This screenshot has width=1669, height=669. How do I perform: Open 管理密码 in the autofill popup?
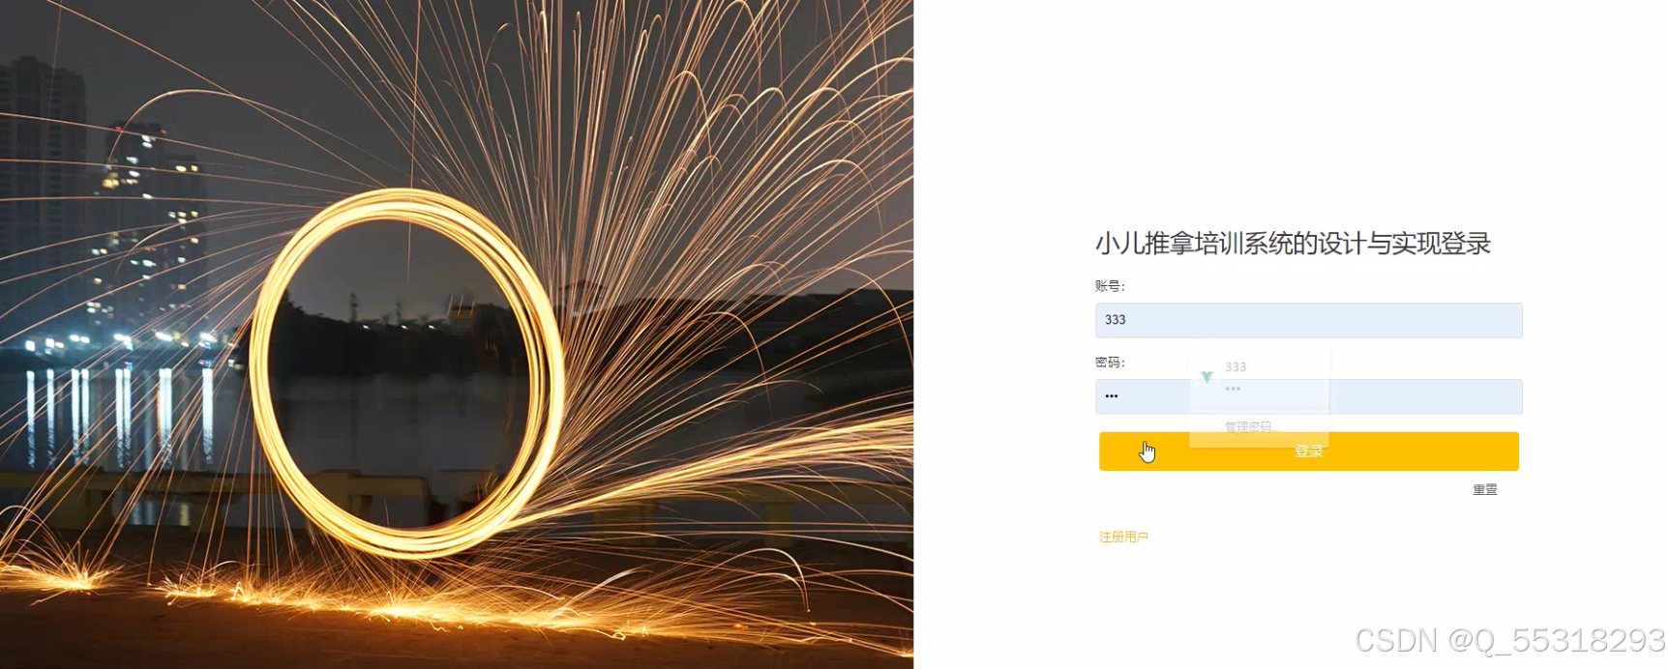pos(1249,426)
